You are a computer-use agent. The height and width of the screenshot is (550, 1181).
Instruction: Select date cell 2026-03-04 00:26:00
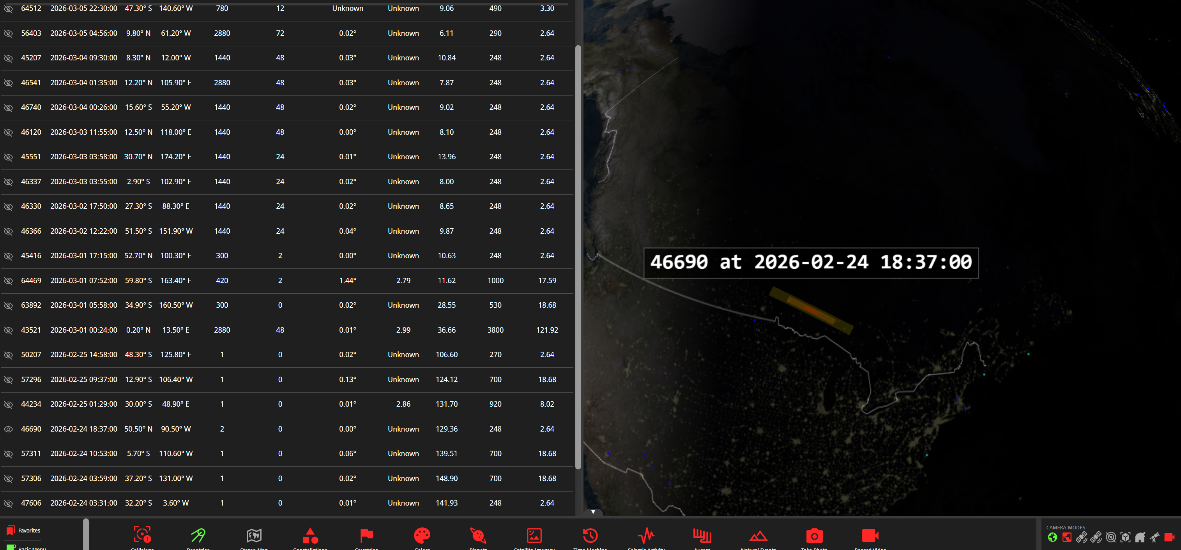tap(84, 107)
